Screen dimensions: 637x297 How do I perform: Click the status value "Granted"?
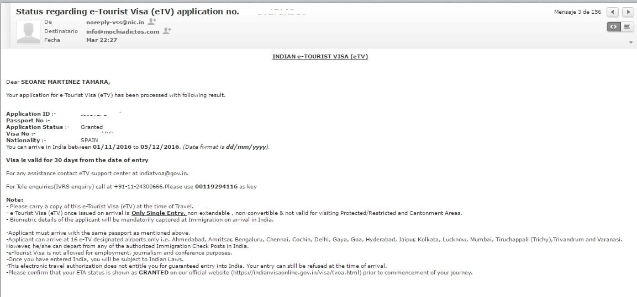pos(91,127)
